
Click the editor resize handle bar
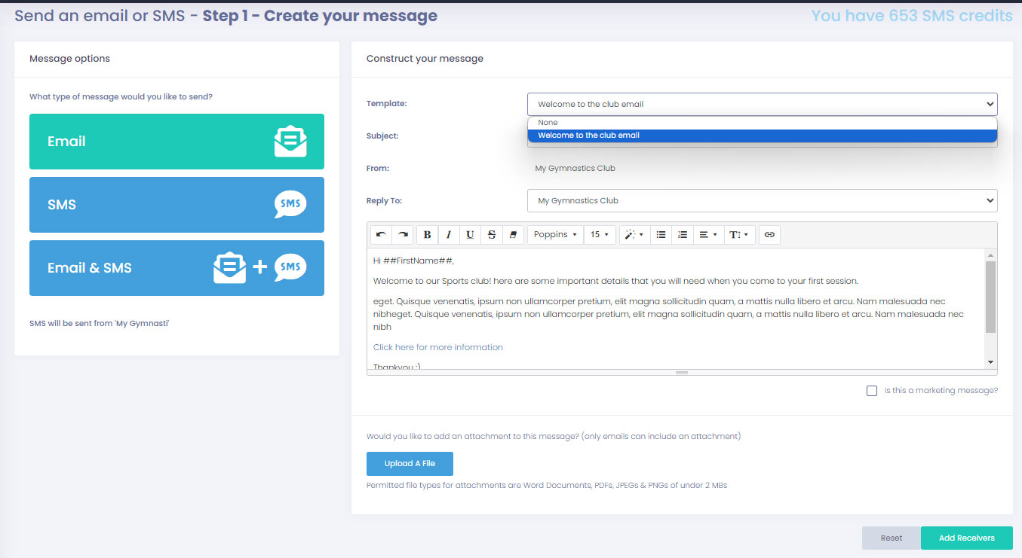click(x=682, y=372)
